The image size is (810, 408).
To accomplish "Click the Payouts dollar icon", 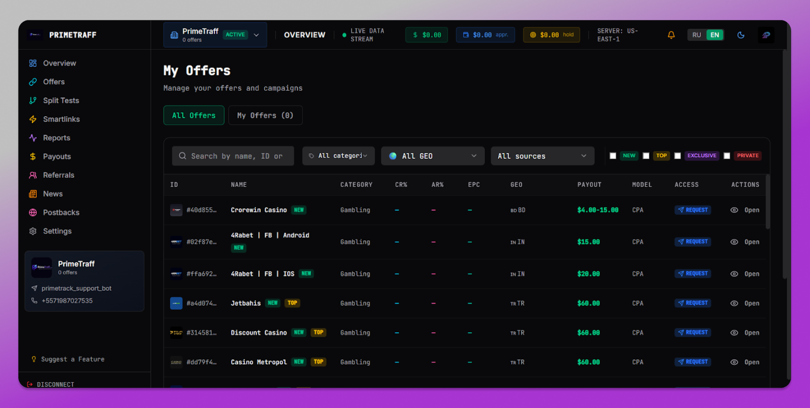I will [33, 156].
